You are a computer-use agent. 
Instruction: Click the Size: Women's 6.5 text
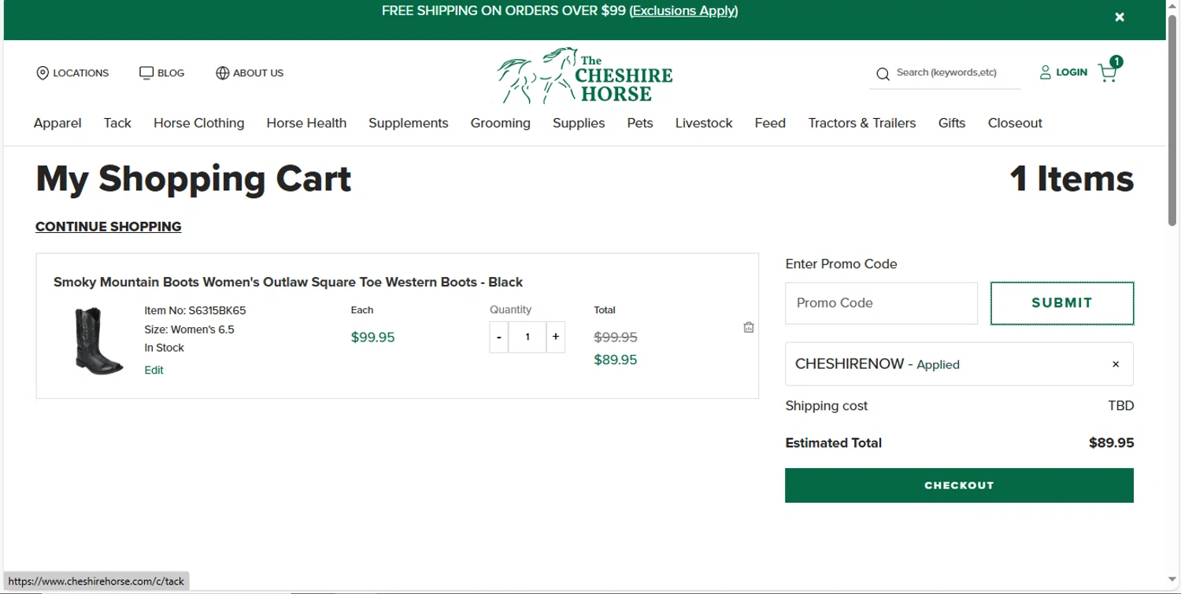pos(189,330)
